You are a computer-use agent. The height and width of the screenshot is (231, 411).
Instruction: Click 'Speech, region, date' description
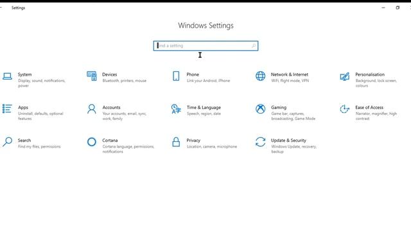[x=204, y=114]
